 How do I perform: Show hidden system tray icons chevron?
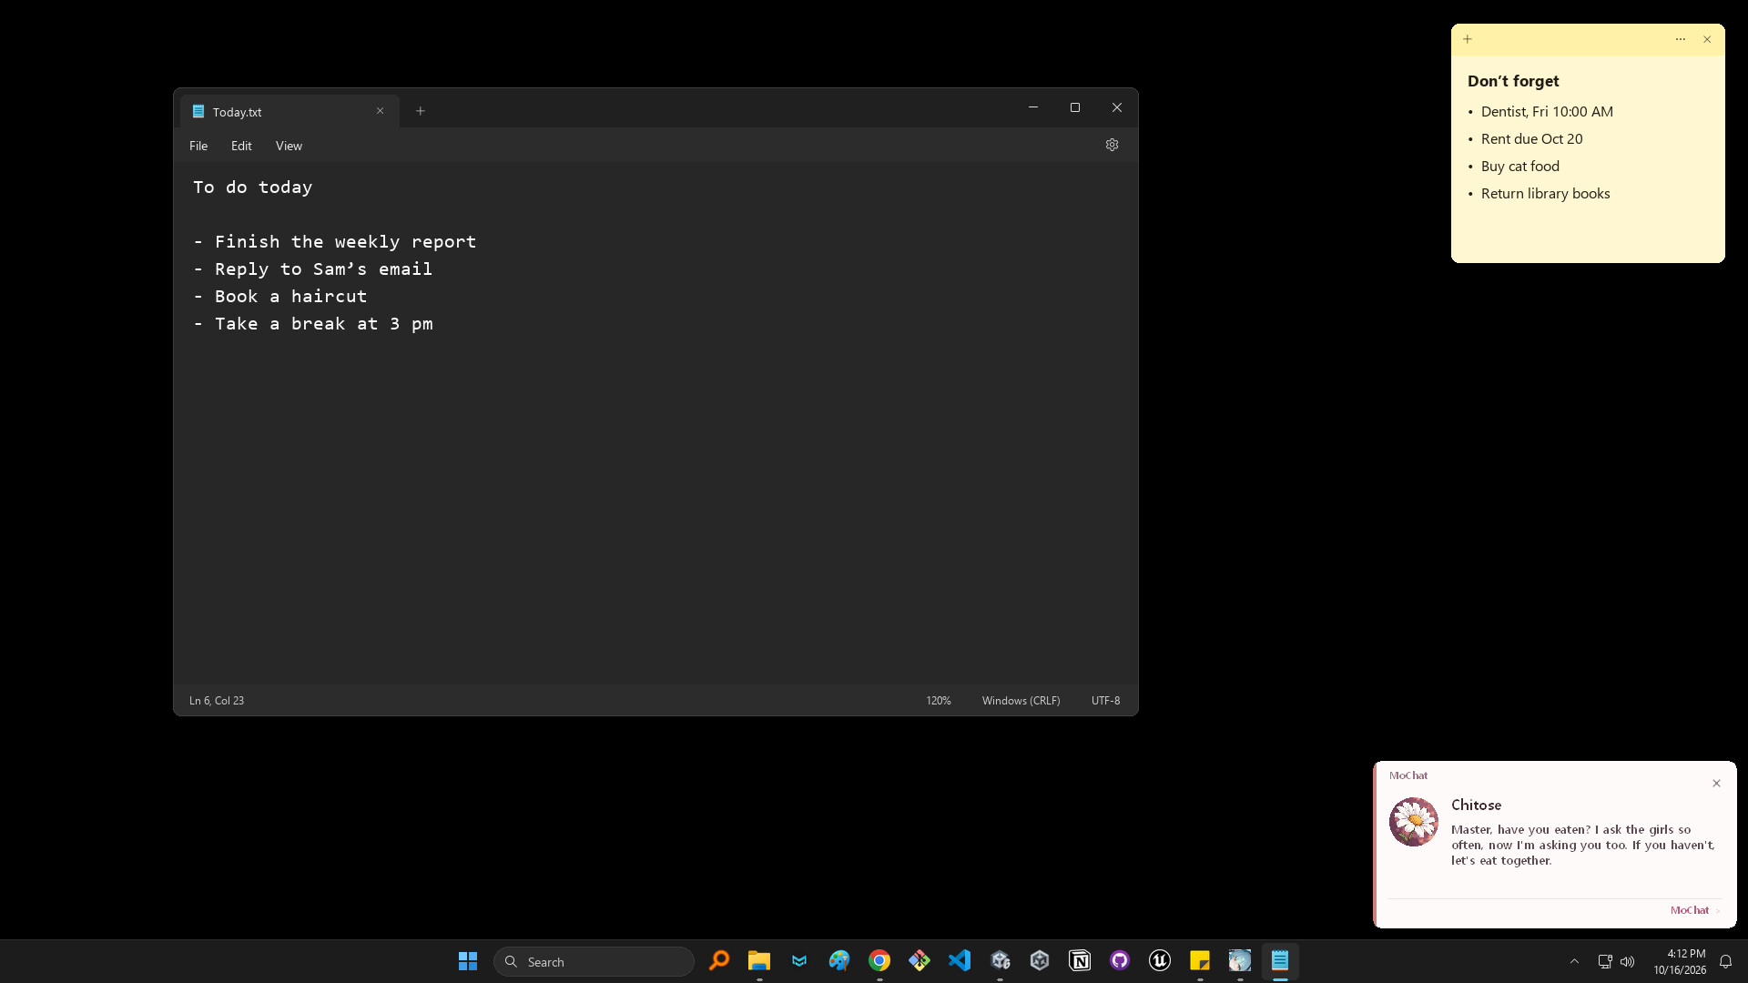coord(1574,961)
